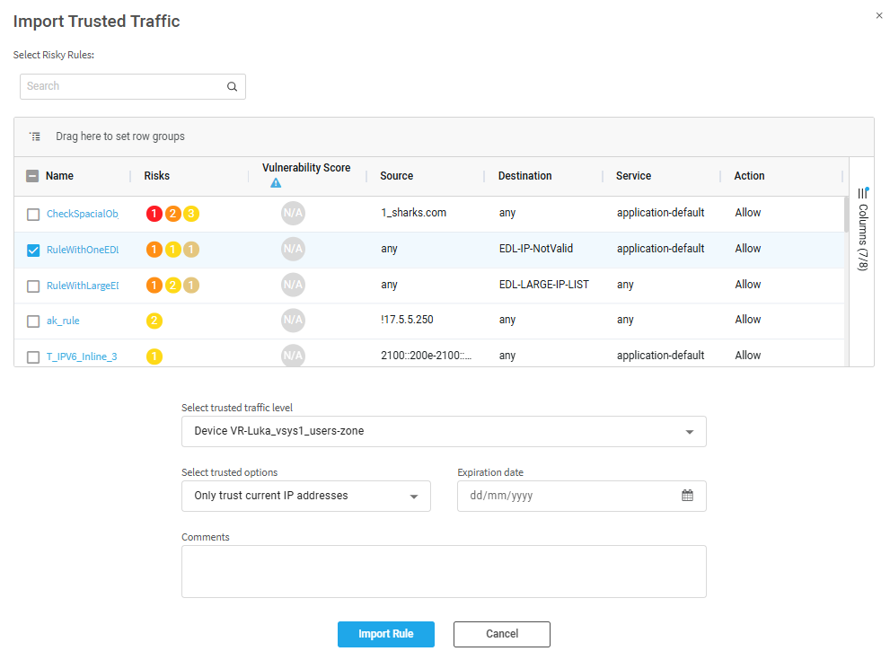Open the RuleWithLargeEDL rule link
This screenshot has width=890, height=660.
(82, 286)
